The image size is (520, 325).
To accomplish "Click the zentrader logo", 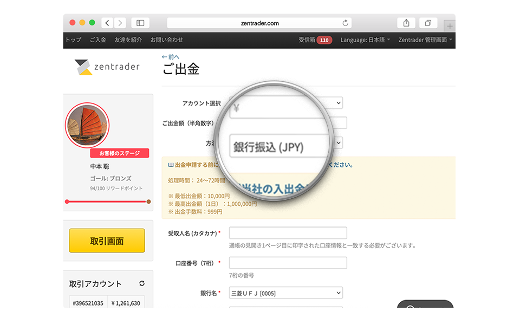I will [107, 67].
